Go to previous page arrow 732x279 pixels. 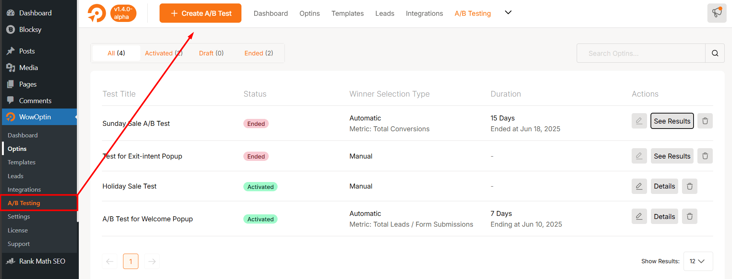(110, 261)
